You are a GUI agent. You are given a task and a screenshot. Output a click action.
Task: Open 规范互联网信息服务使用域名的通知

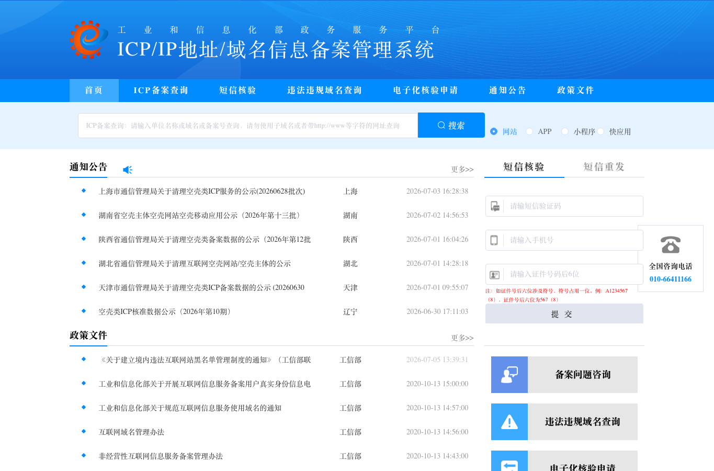pos(190,408)
